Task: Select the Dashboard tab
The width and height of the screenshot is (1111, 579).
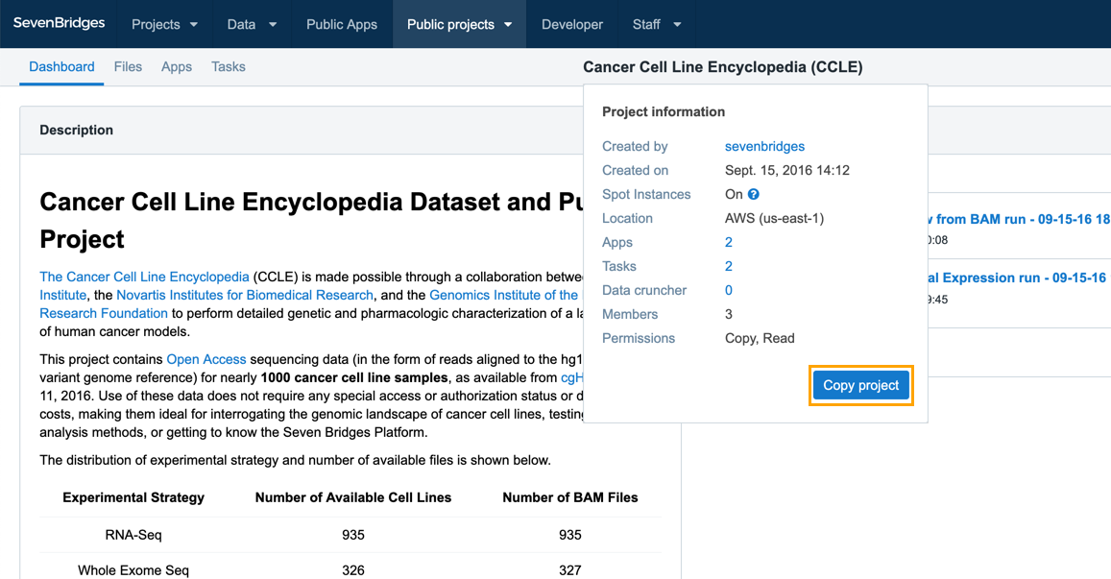Action: [x=61, y=66]
